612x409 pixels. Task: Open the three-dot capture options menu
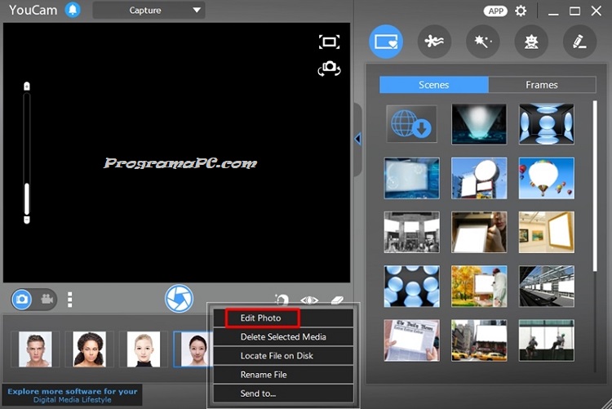(69, 300)
